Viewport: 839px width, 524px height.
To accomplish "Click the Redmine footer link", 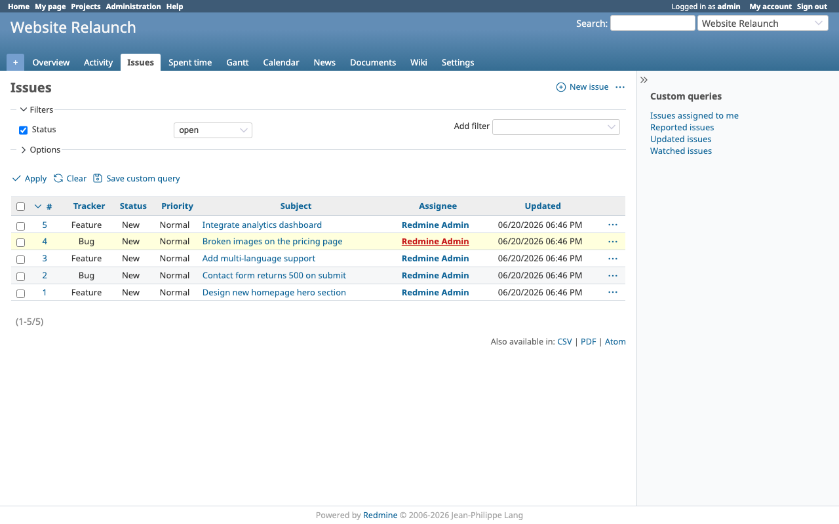I will point(380,515).
